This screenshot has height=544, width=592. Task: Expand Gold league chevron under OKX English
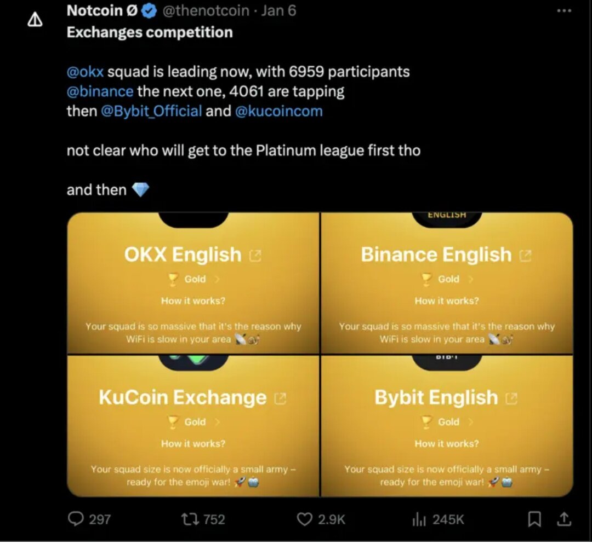217,280
